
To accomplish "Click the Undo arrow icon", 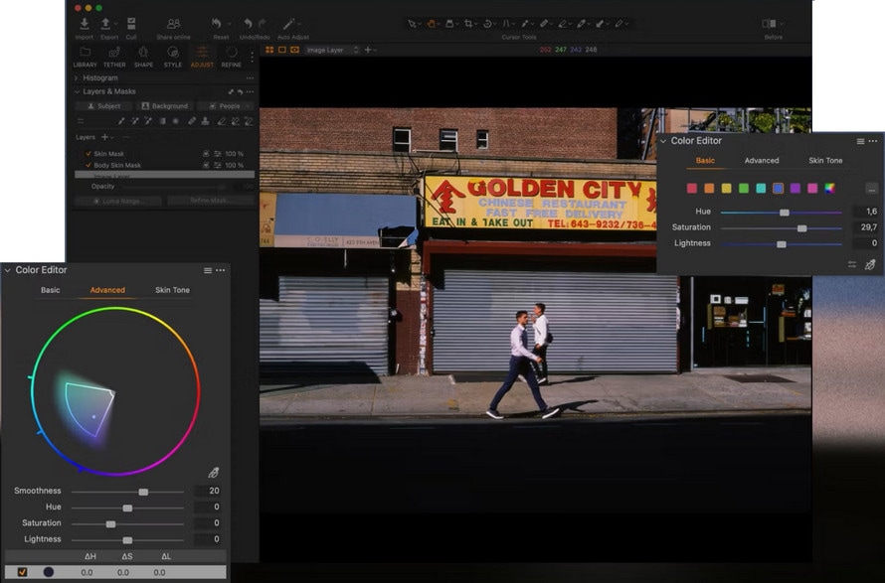I will 248,24.
